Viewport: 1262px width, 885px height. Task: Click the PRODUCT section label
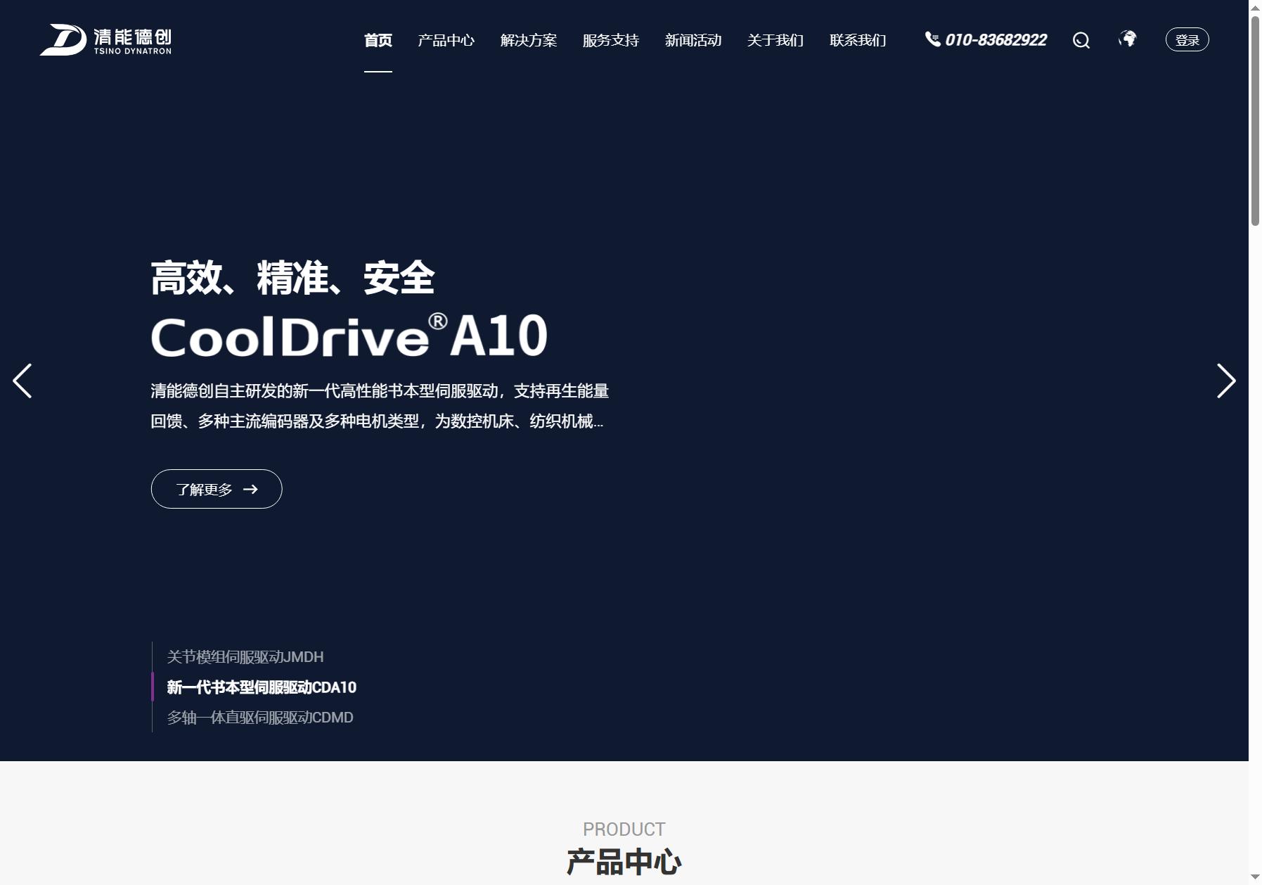pos(624,829)
